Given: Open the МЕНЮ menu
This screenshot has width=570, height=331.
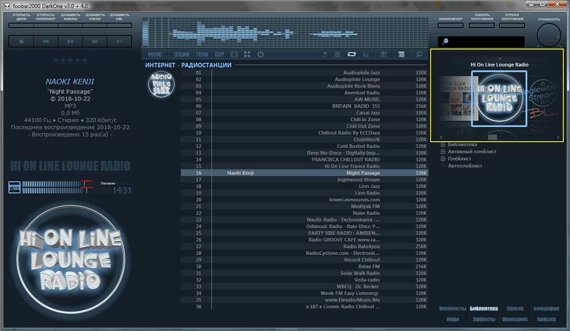Looking at the screenshot, I should (x=155, y=54).
